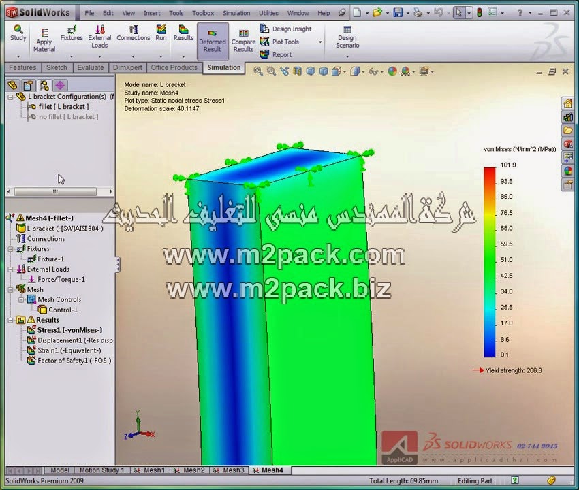Click the Rebuild traffic light icon
The height and width of the screenshot is (490, 579).
coord(480,13)
